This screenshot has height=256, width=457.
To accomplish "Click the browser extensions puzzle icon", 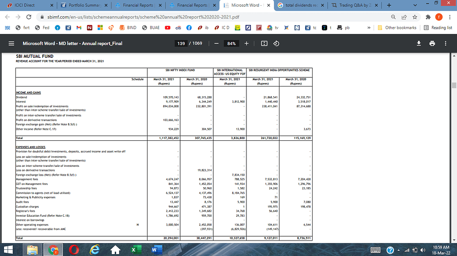I will pyautogui.click(x=428, y=16).
